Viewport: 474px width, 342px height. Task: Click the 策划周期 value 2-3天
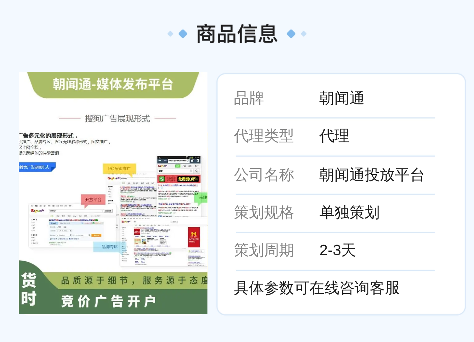[x=338, y=251]
